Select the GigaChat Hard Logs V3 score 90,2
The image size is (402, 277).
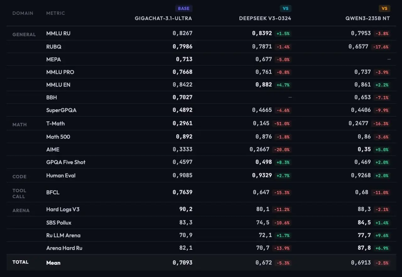186,209
